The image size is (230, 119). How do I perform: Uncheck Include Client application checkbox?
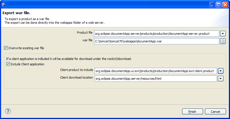(8, 64)
